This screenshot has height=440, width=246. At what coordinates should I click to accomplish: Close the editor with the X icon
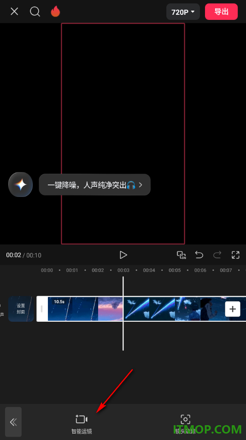[x=14, y=12]
